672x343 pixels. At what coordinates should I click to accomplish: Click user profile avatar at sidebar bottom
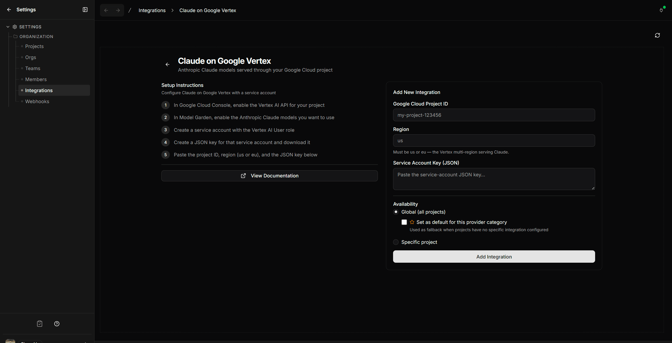coord(10,341)
